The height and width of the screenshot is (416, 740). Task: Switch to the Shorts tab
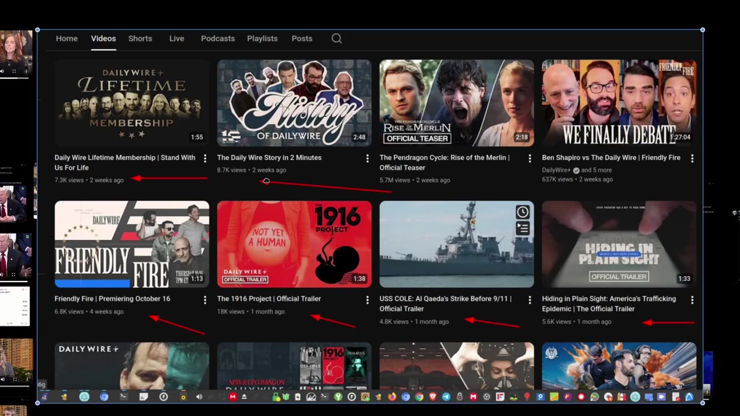140,39
